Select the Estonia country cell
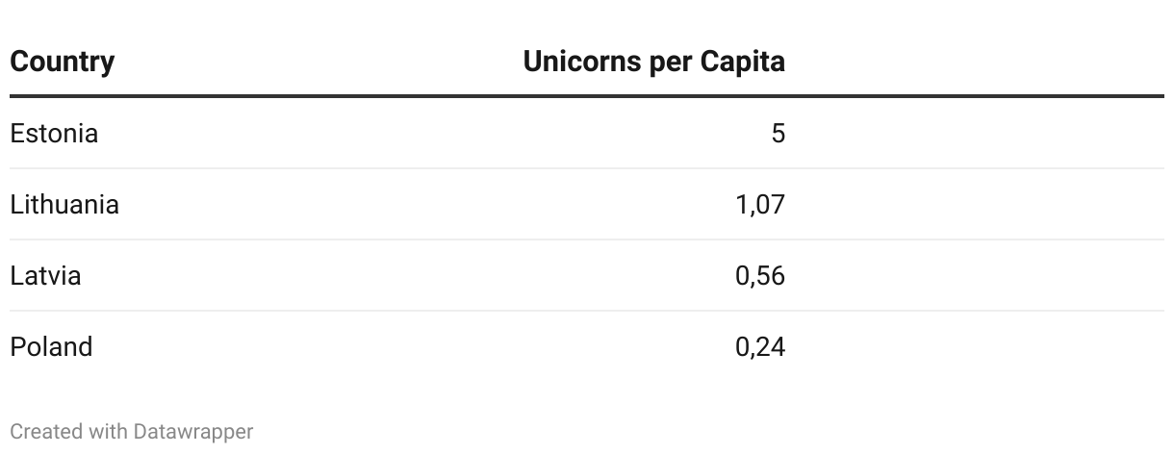 [x=54, y=134]
